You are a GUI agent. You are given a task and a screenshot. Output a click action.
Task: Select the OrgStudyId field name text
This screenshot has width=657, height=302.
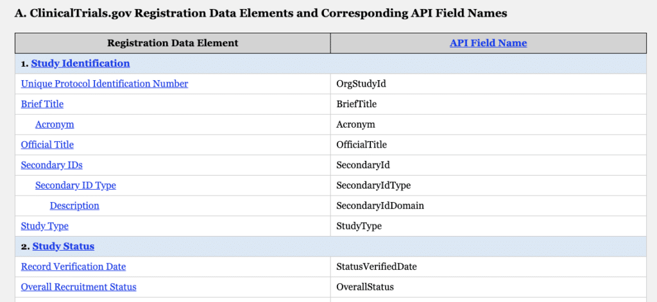[361, 84]
